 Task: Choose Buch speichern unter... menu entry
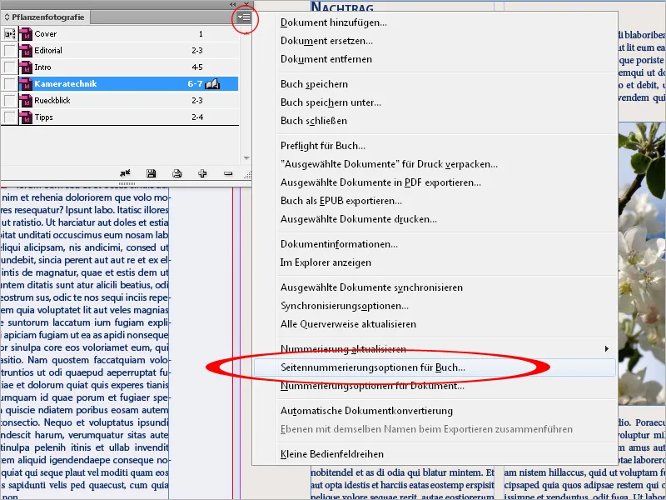click(331, 102)
